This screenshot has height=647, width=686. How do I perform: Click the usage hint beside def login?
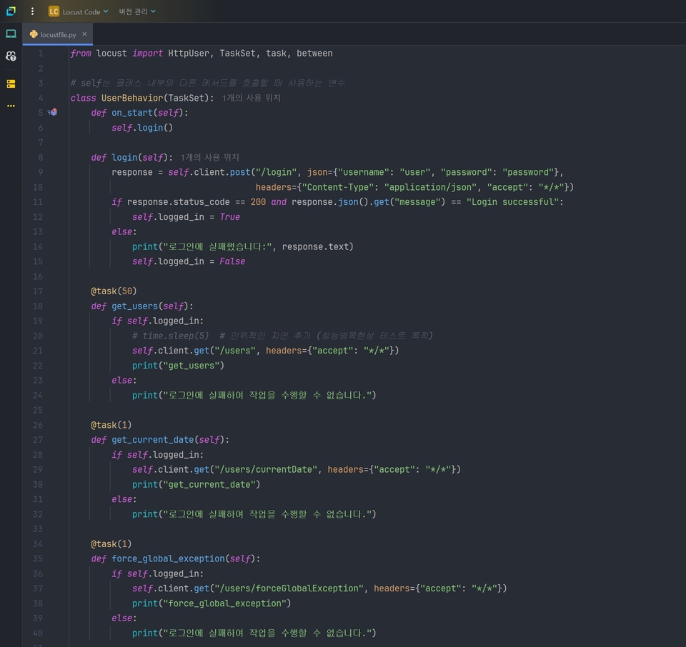pyautogui.click(x=210, y=157)
